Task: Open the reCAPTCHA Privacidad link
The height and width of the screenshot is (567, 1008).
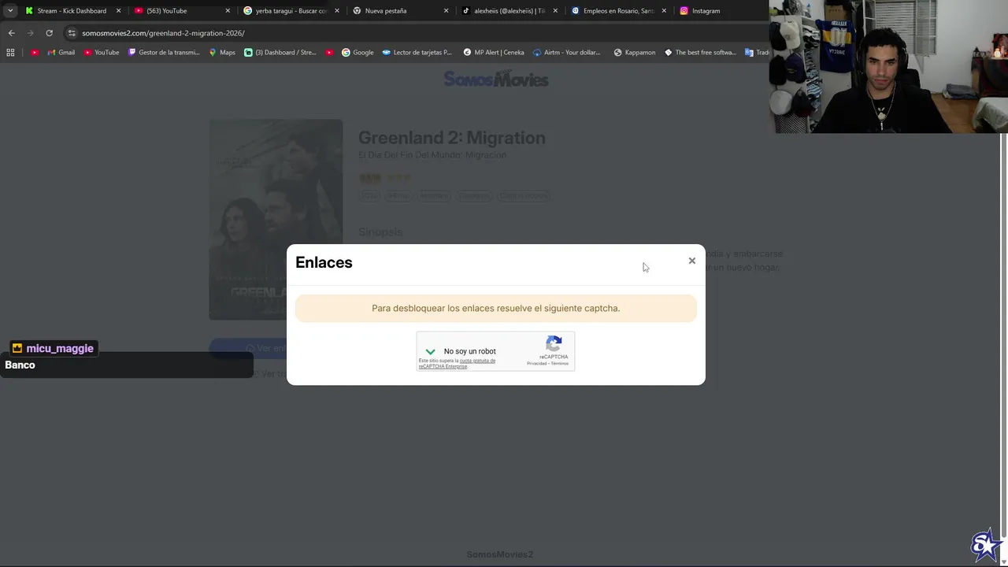Action: point(537,364)
